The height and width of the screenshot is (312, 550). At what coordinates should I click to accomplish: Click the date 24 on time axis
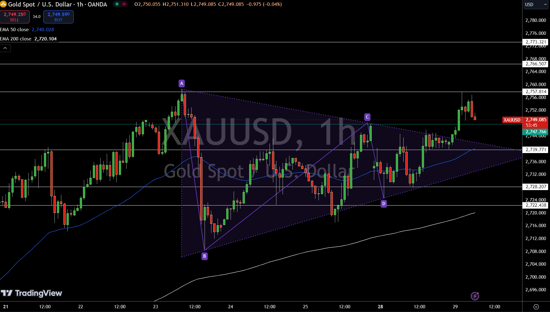[x=231, y=307]
